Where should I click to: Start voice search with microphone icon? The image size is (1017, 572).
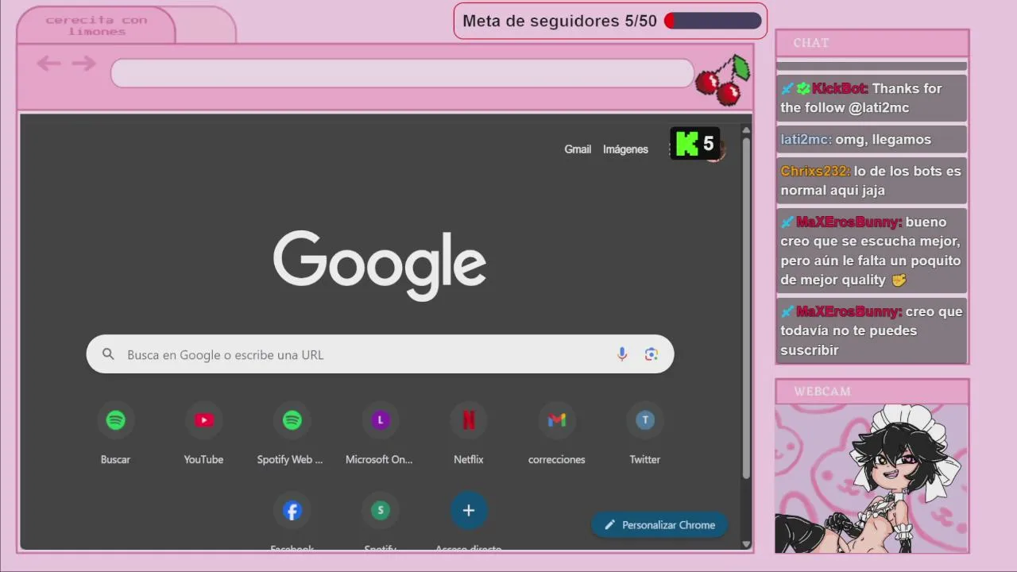(622, 354)
